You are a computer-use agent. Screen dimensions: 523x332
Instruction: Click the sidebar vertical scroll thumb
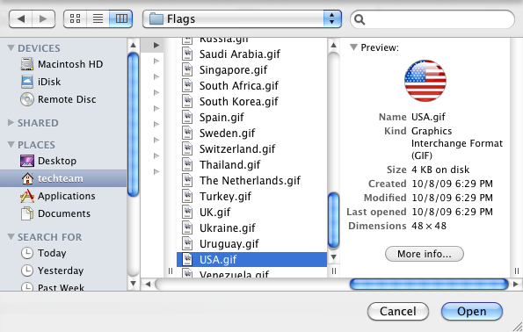pos(133,125)
